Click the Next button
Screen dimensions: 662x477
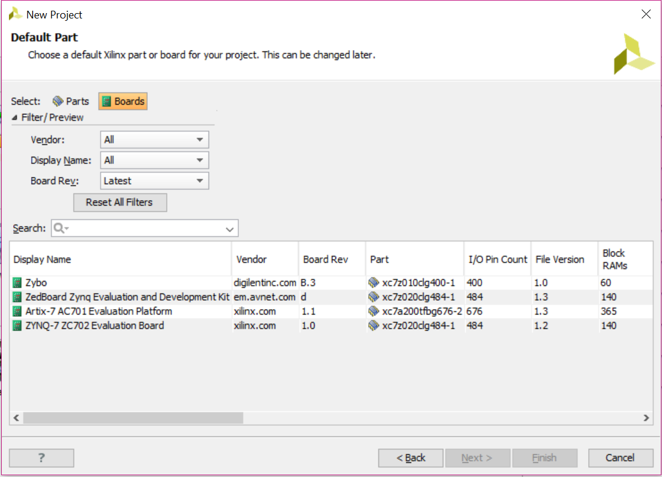[477, 457]
